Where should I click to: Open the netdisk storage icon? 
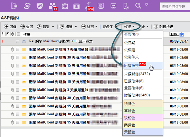[x=76, y=6]
